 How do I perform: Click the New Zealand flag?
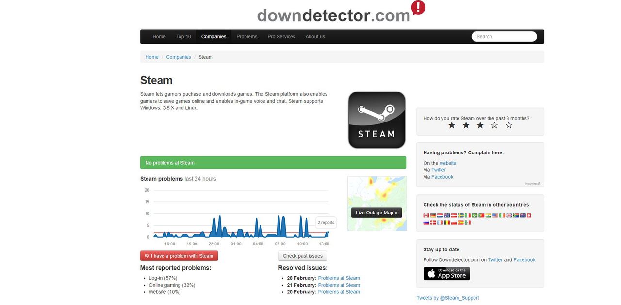523,215
